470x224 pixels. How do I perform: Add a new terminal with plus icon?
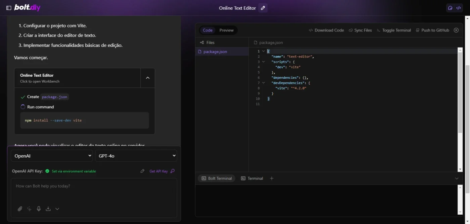click(x=272, y=178)
